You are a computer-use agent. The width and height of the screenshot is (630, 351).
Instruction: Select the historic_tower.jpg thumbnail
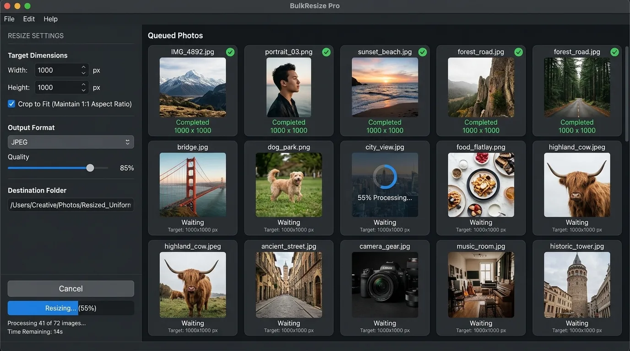tap(577, 285)
